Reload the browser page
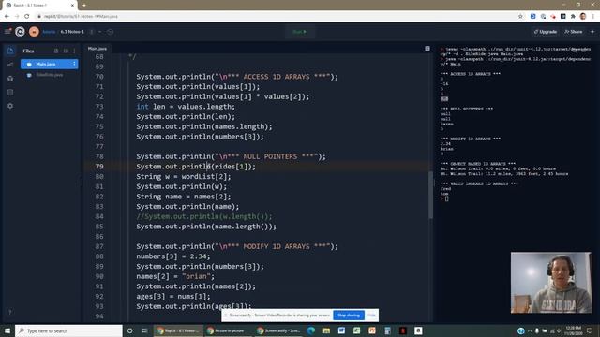The image size is (600, 337). [x=27, y=17]
